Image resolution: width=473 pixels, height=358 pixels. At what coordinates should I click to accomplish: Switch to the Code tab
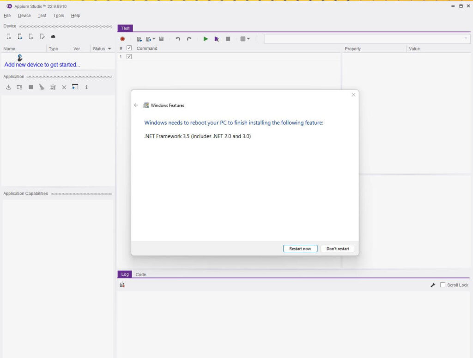140,274
